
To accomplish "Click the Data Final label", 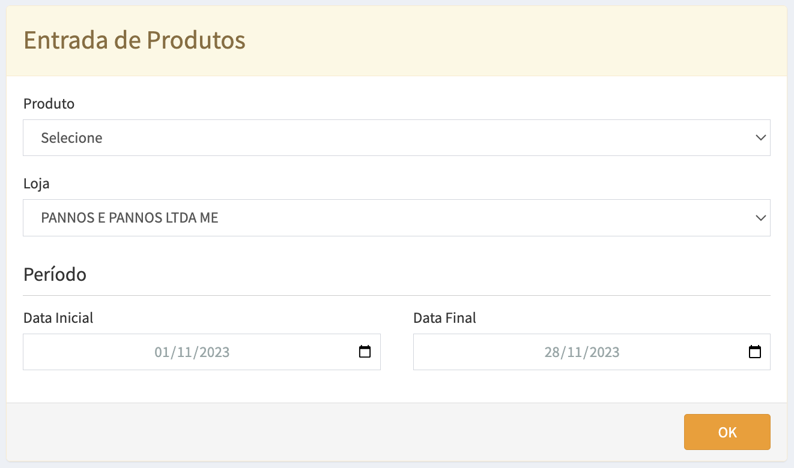I will click(x=444, y=318).
